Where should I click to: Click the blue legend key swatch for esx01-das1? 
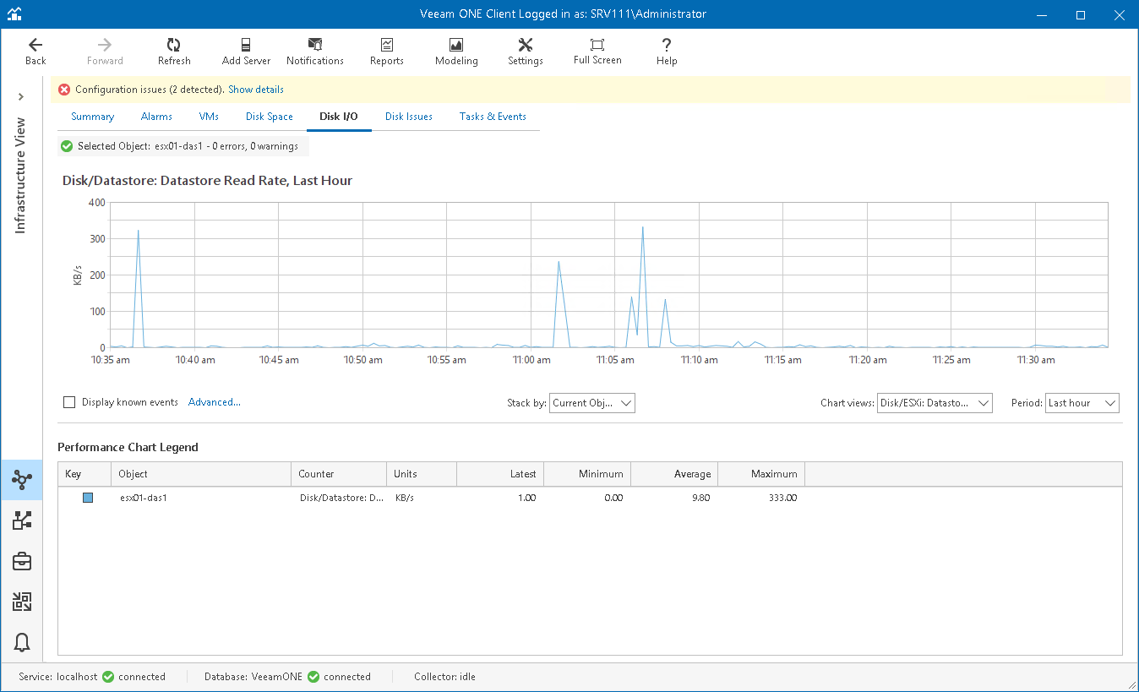pos(88,498)
